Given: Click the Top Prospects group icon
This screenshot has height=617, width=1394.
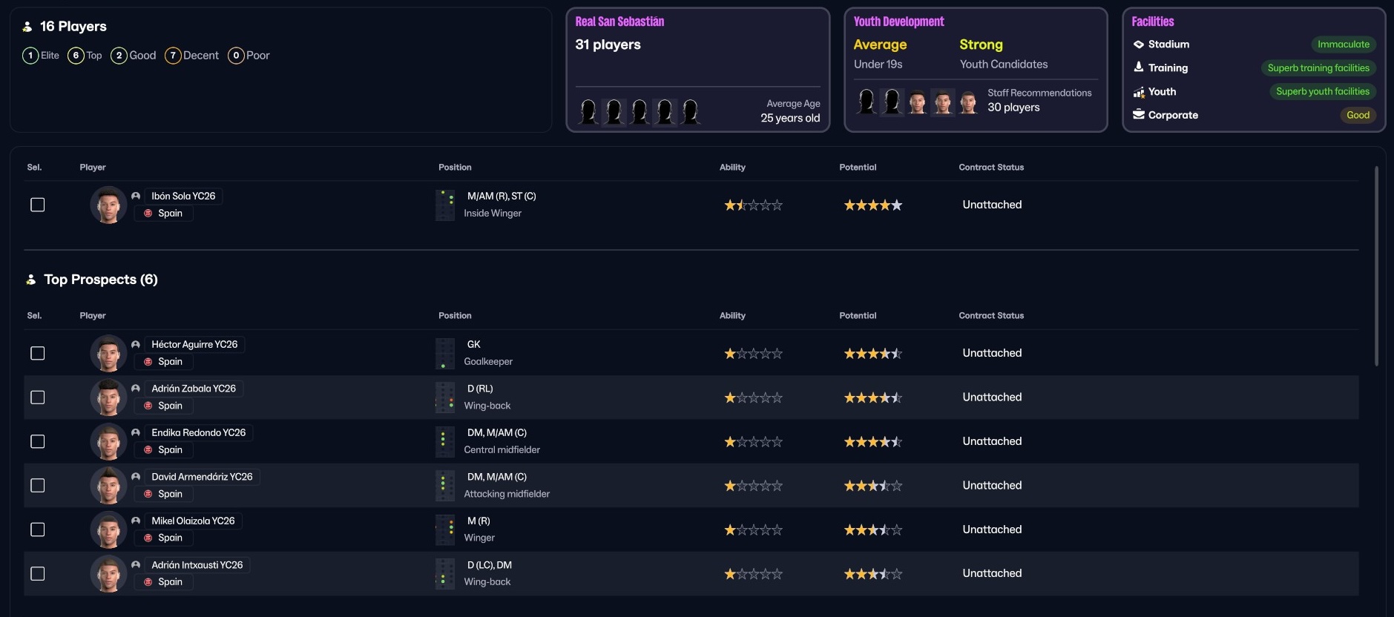Looking at the screenshot, I should pyautogui.click(x=30, y=280).
